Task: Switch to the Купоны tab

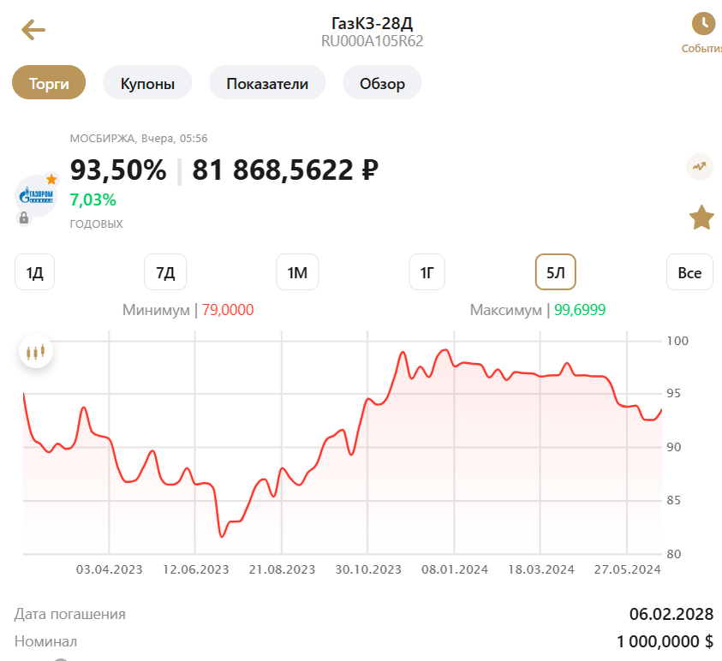Action: pos(147,83)
